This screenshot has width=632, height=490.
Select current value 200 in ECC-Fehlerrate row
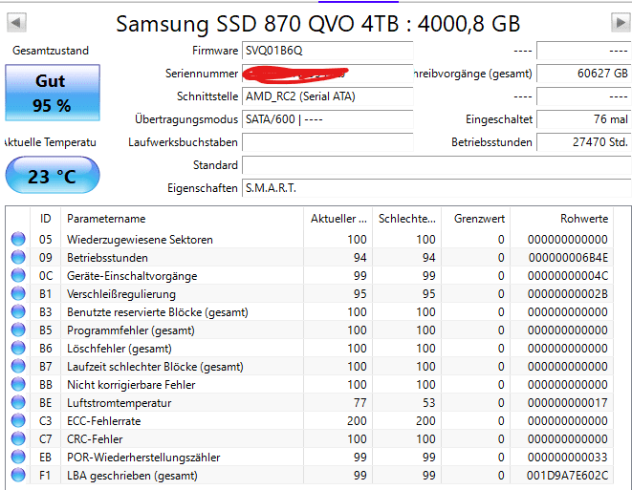pos(357,420)
